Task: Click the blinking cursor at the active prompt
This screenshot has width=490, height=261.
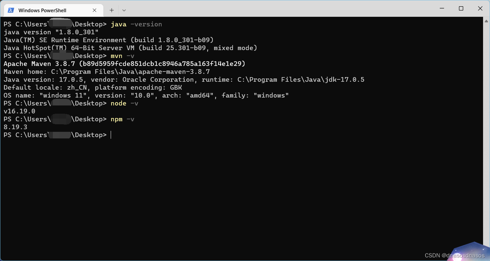Action: click(x=111, y=135)
